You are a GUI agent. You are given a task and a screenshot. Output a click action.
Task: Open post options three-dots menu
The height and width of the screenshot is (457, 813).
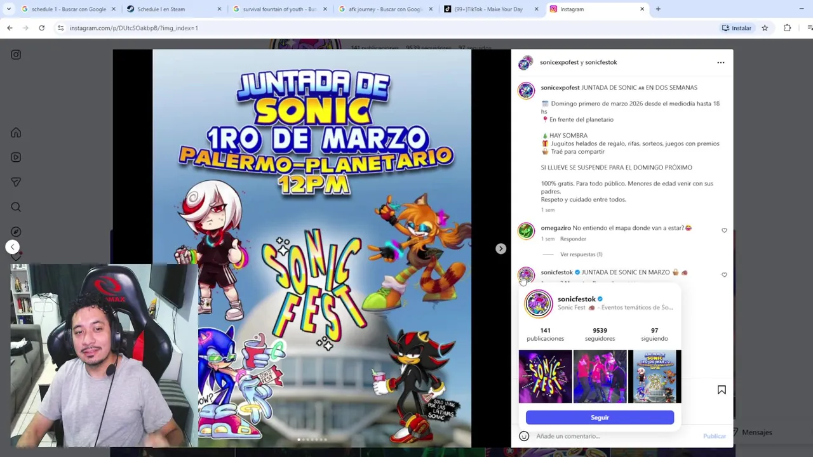720,62
